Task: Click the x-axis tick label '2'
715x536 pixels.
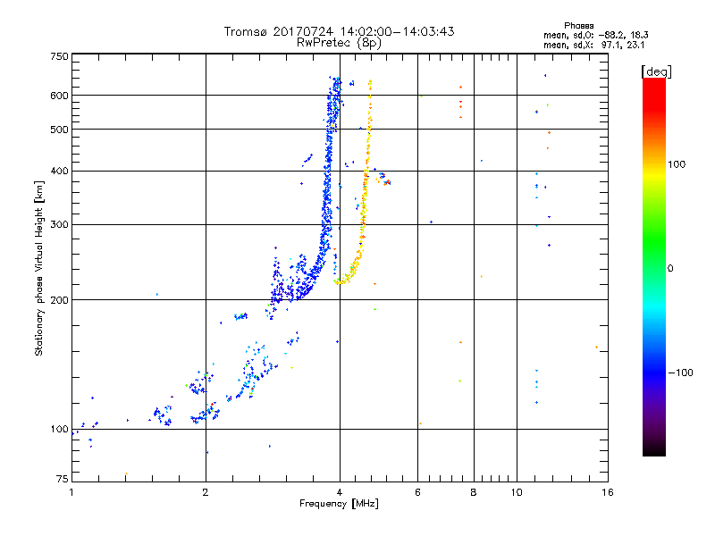Action: pos(206,492)
